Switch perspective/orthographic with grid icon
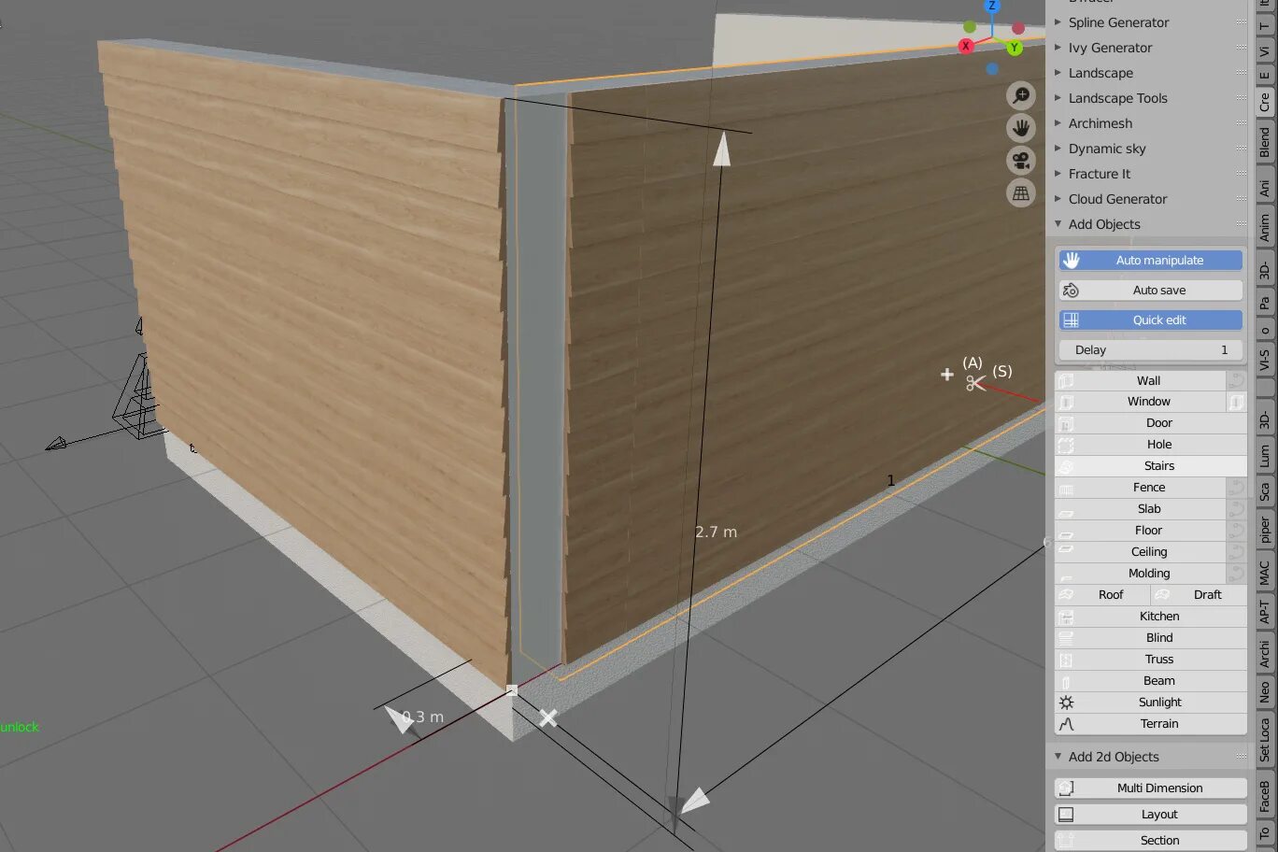This screenshot has width=1278, height=852. pos(1021,193)
